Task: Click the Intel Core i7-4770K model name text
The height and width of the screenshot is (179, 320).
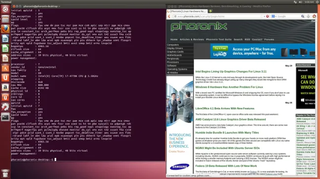Action: (x=68, y=76)
